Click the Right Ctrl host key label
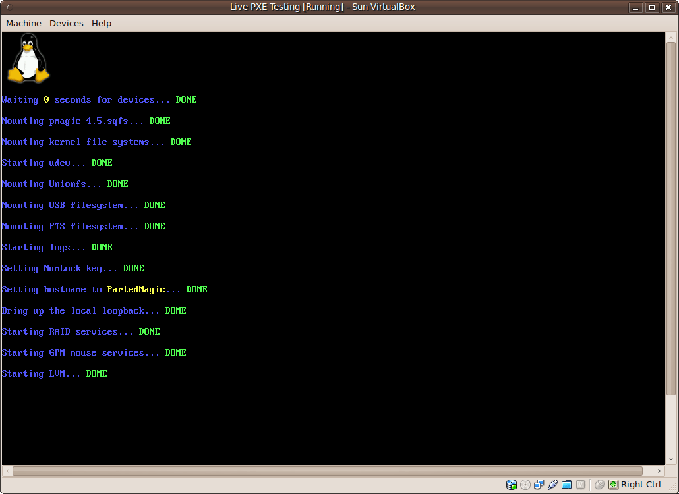 [641, 485]
